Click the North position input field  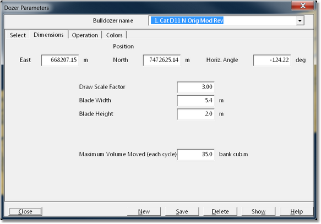coord(162,60)
